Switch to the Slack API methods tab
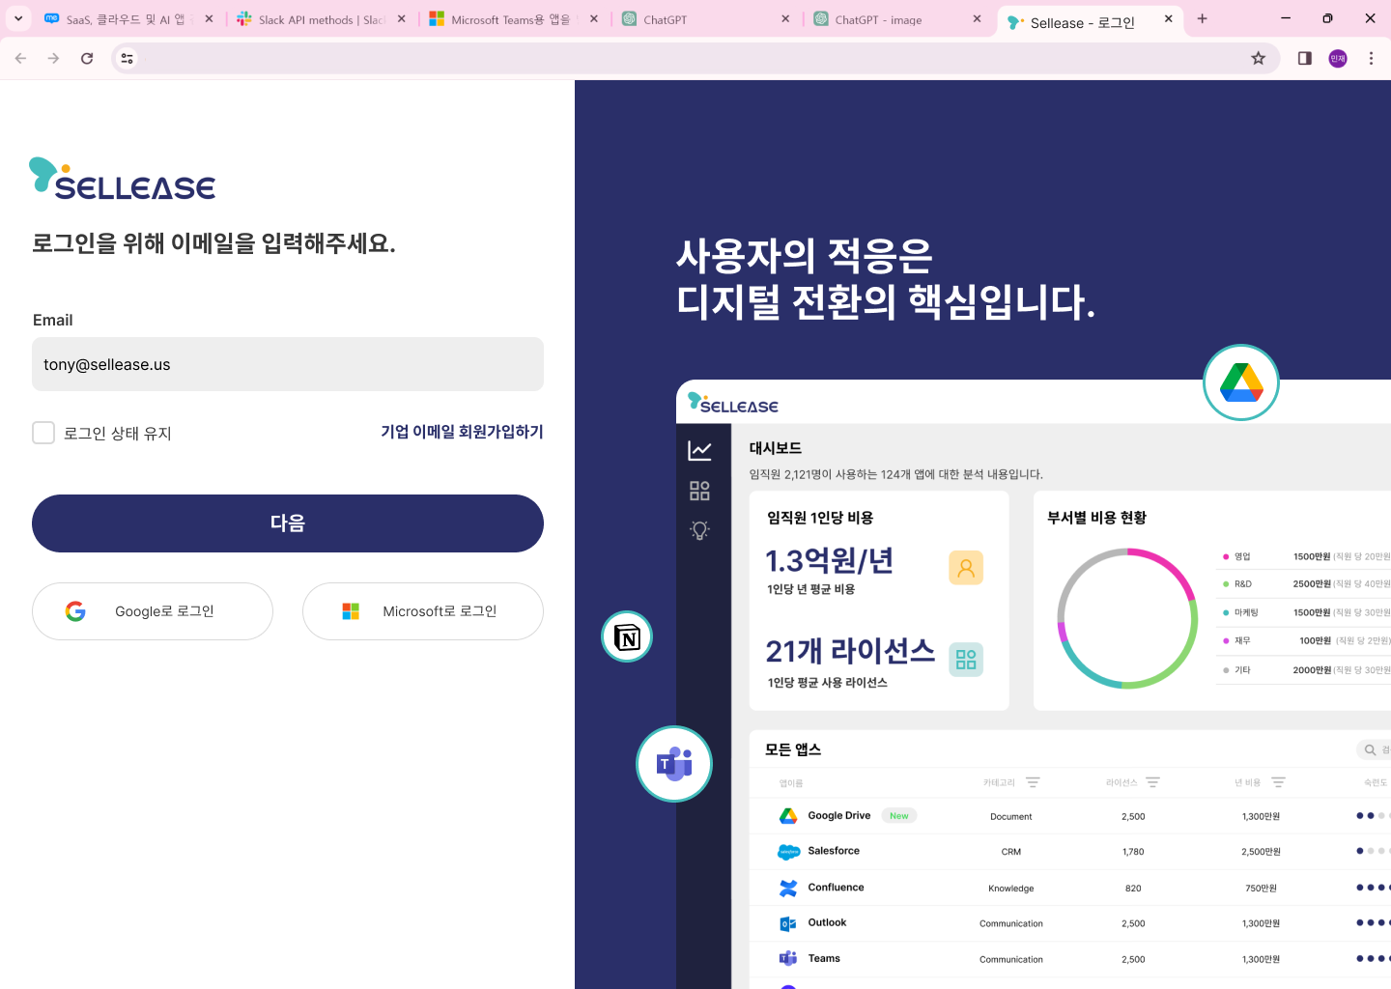Viewport: 1391px width, 989px height. coord(322,19)
